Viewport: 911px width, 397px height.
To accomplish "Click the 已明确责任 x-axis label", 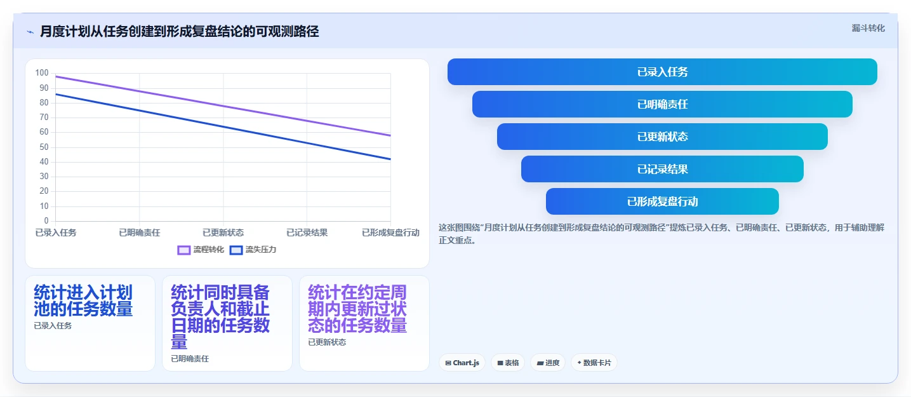I will [140, 232].
